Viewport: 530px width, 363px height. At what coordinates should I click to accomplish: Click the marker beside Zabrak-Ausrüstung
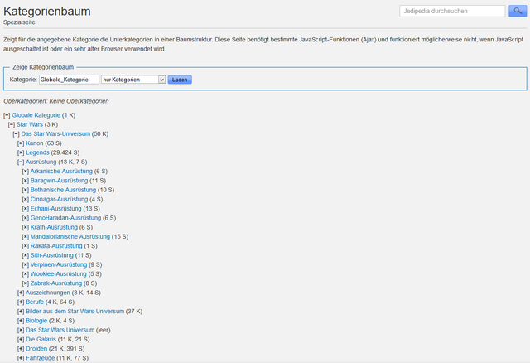[x=26, y=283]
